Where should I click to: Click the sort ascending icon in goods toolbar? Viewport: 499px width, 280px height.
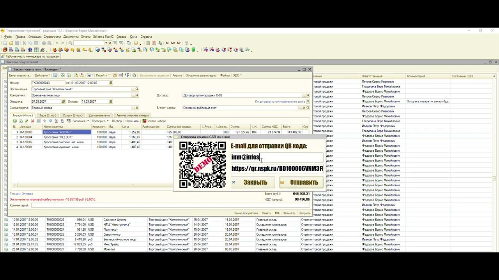(57, 121)
